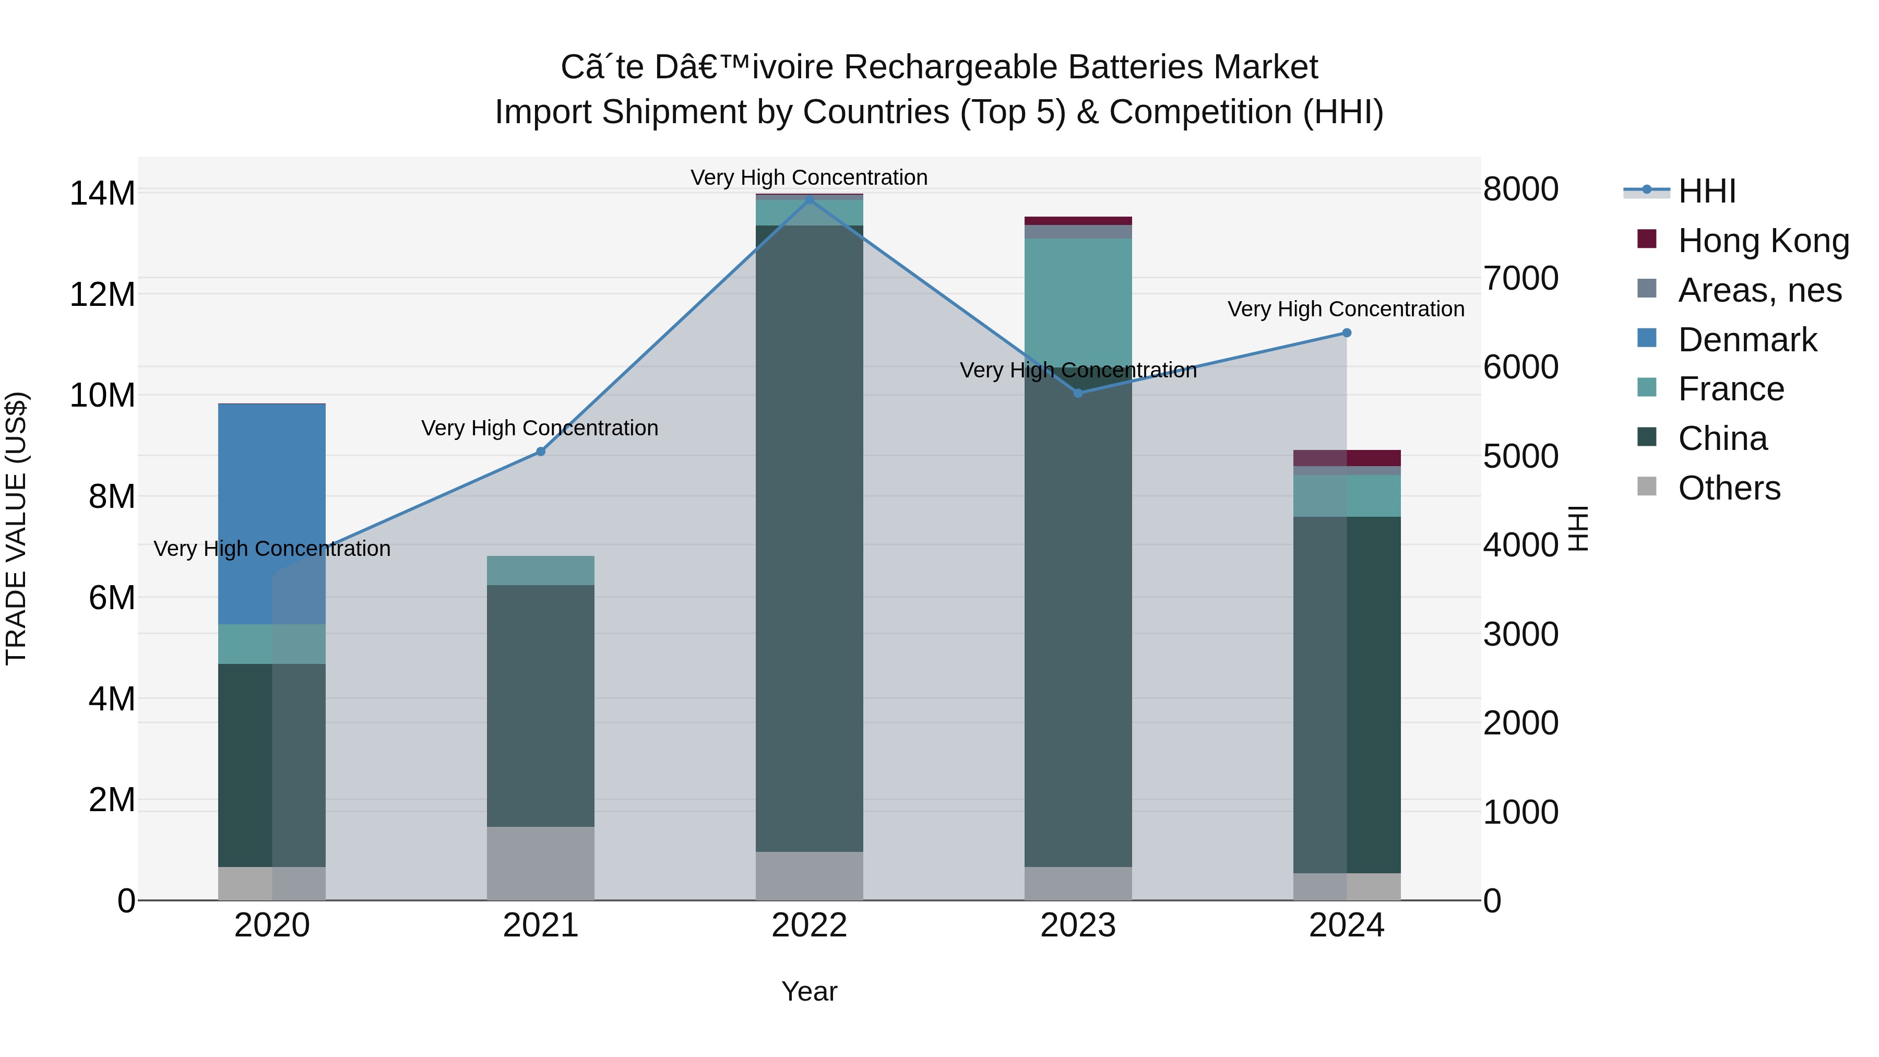Click the France bar segment in 2023
Image resolution: width=1879 pixels, height=1057 pixels.
click(1078, 303)
